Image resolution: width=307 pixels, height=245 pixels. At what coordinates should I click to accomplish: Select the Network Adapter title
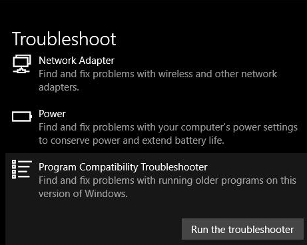click(x=77, y=61)
